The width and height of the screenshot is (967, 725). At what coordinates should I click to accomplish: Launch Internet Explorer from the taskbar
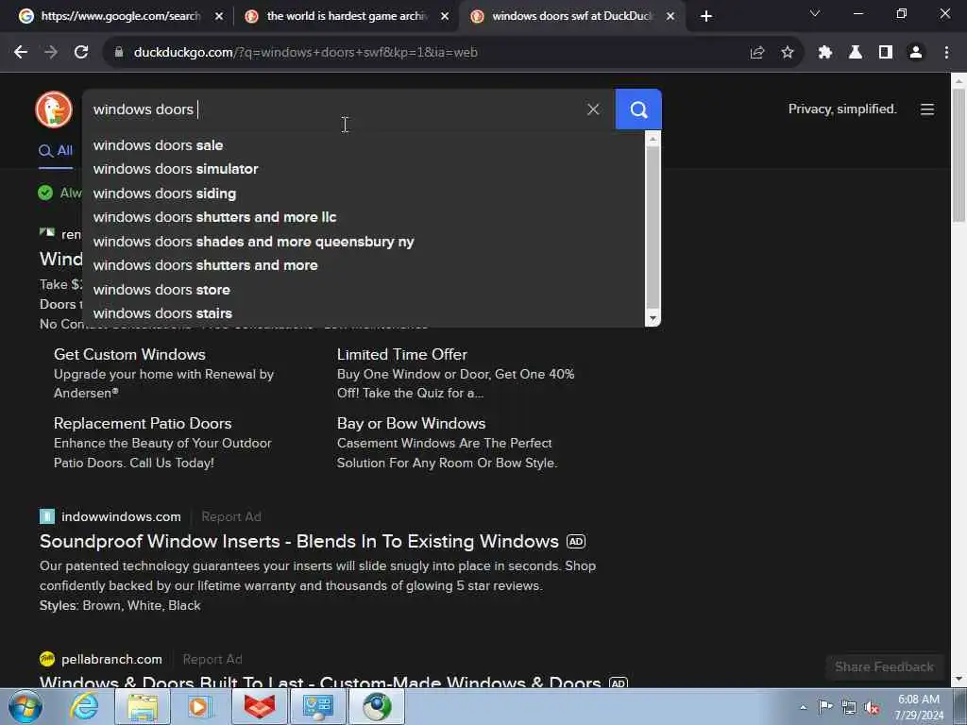84,706
